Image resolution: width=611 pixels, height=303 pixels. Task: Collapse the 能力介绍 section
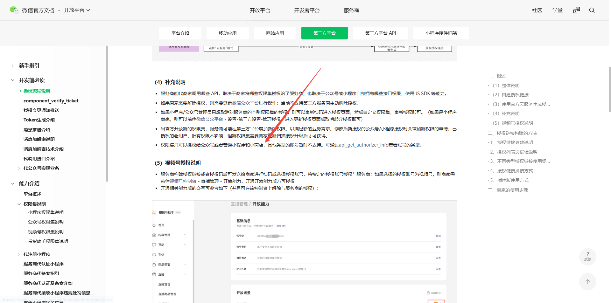[13, 183]
